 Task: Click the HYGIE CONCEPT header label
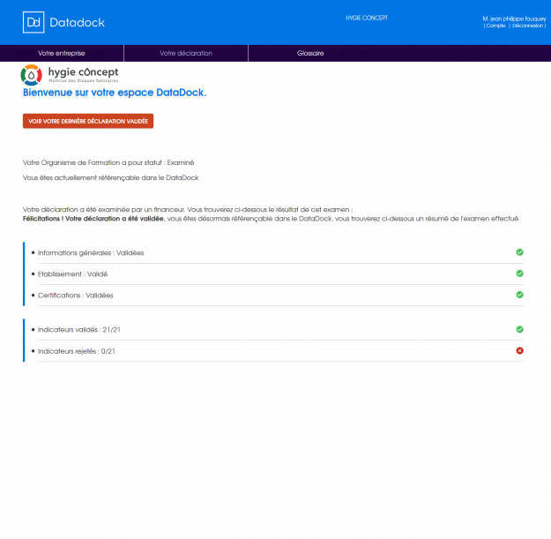pos(366,18)
